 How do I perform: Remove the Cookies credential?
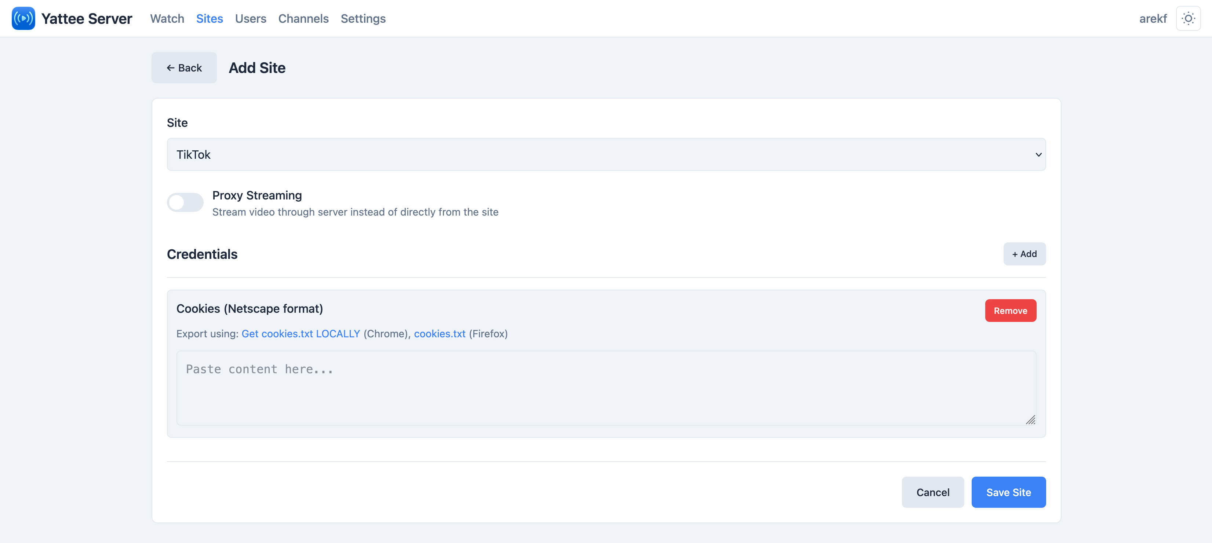[1010, 310]
